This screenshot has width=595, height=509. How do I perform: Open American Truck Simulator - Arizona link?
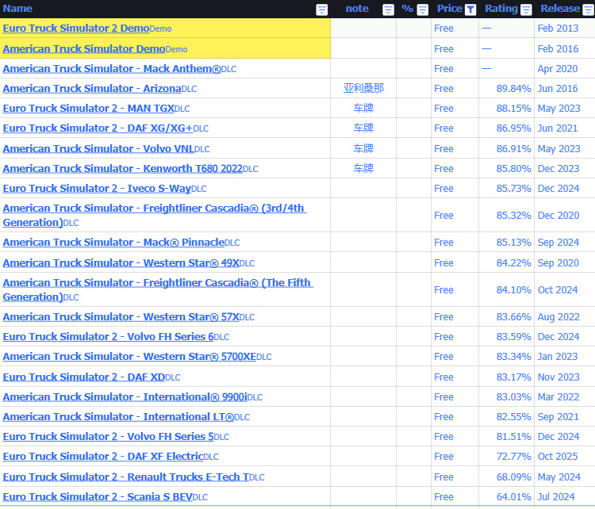click(x=92, y=88)
